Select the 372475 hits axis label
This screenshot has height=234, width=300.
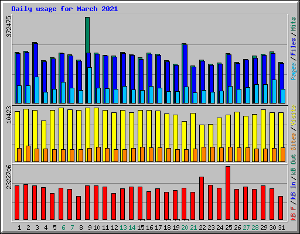tap(9, 26)
